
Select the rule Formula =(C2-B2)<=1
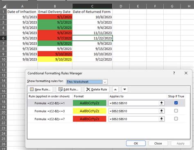(50, 103)
